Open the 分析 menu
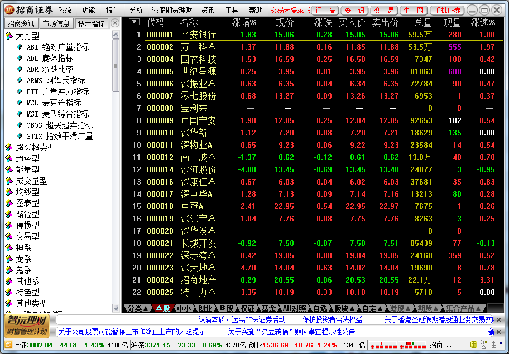The image size is (509, 354). point(136,10)
